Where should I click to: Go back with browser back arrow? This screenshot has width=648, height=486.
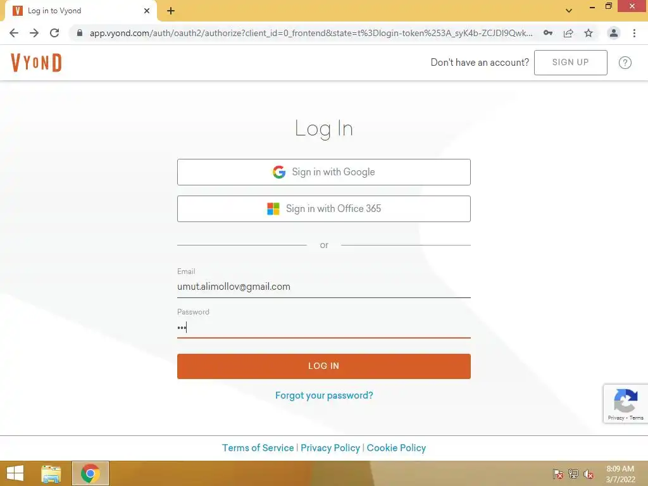click(14, 33)
